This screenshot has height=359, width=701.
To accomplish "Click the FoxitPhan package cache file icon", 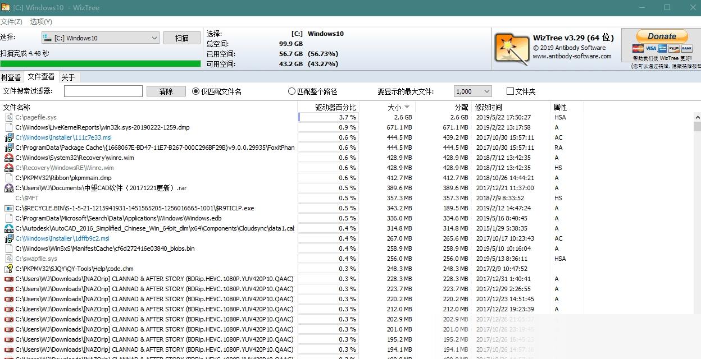I will click(x=8, y=148).
